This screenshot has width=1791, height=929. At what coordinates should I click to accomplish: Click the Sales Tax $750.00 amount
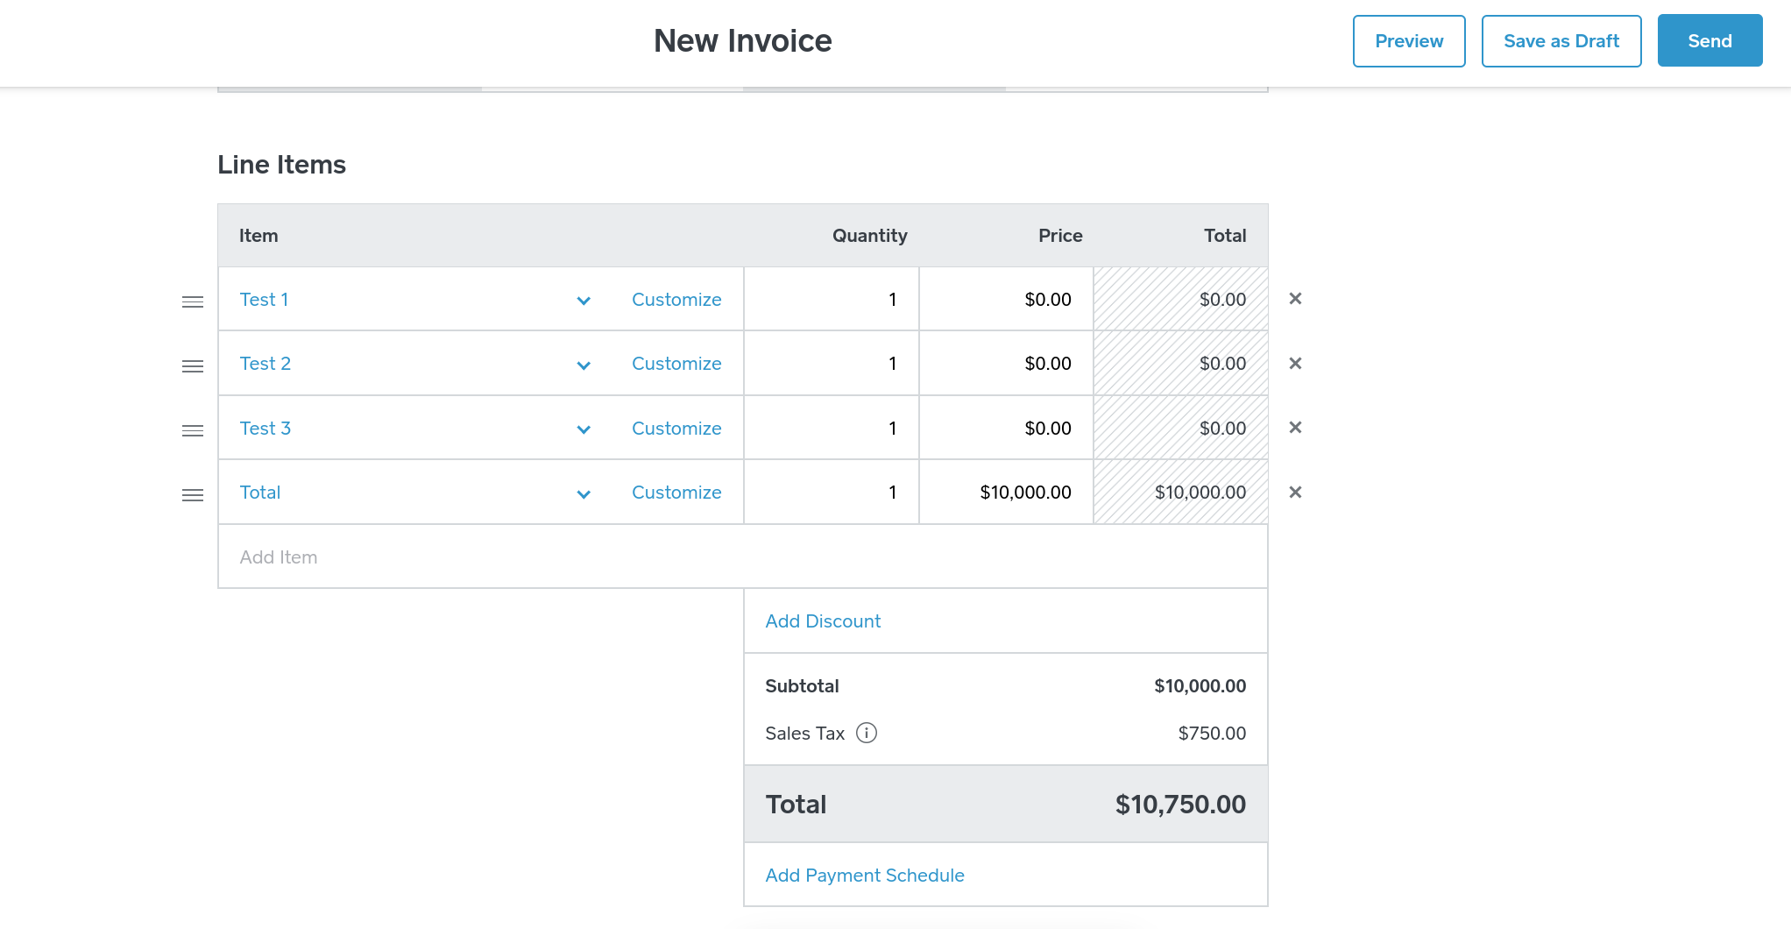tap(1212, 734)
